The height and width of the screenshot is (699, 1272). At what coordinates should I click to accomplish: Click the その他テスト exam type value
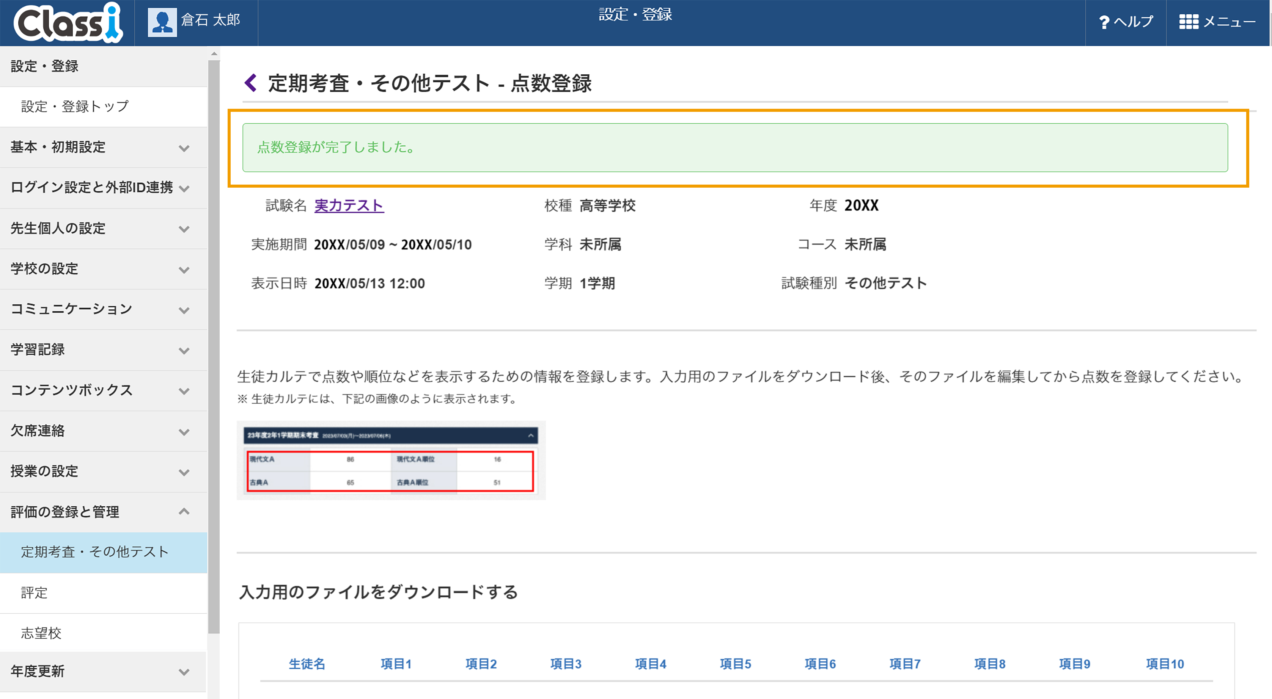pos(885,283)
